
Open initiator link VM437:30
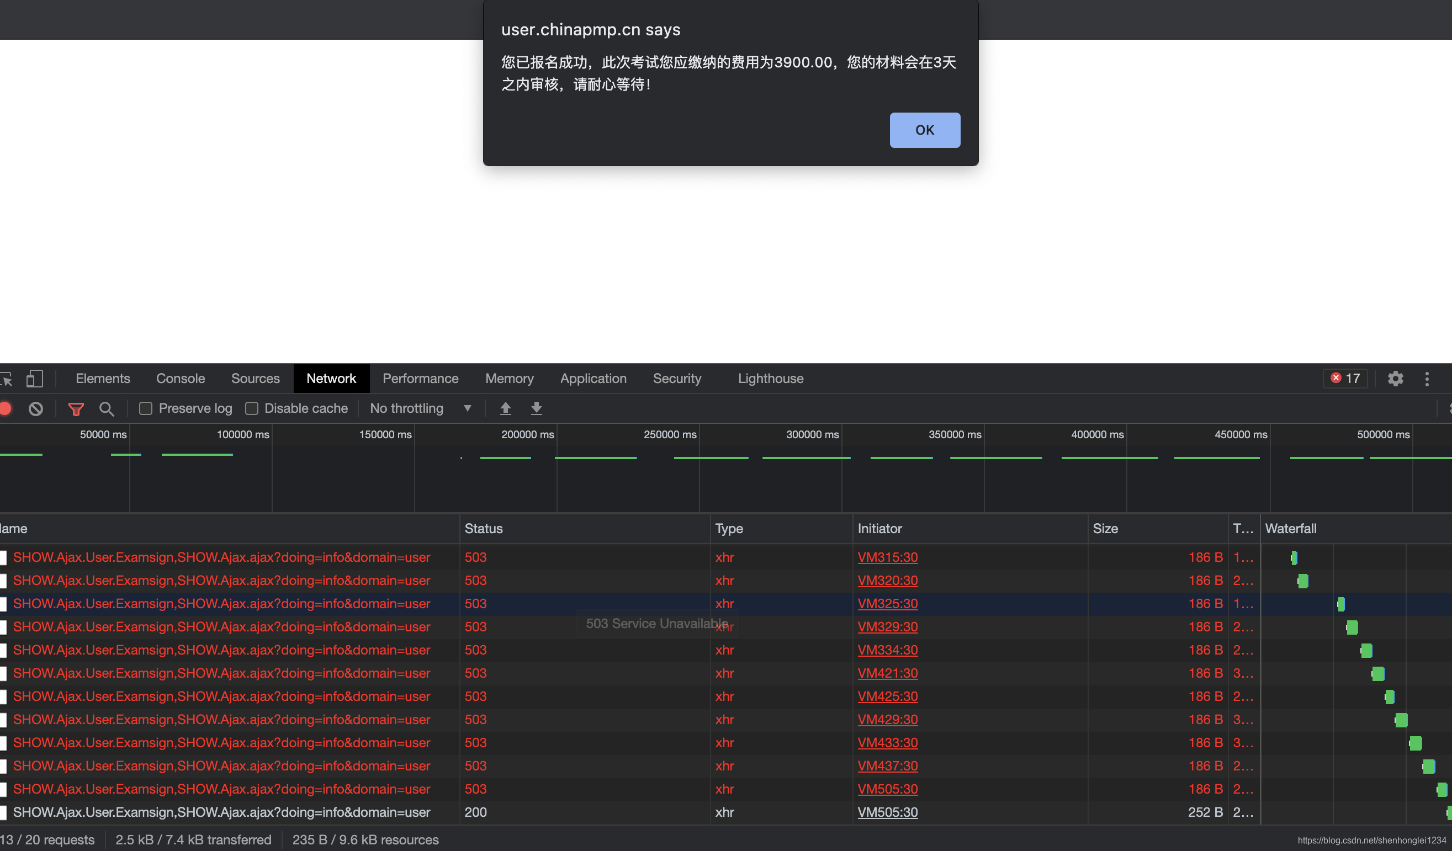tap(887, 766)
